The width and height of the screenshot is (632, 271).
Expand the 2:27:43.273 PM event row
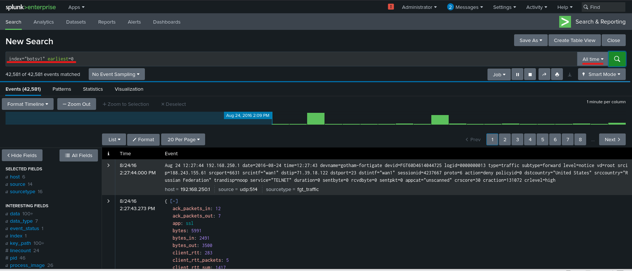tap(108, 201)
